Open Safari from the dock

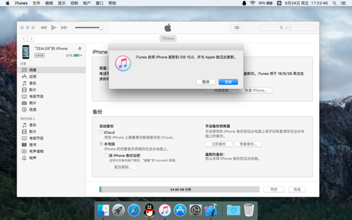coord(134,210)
